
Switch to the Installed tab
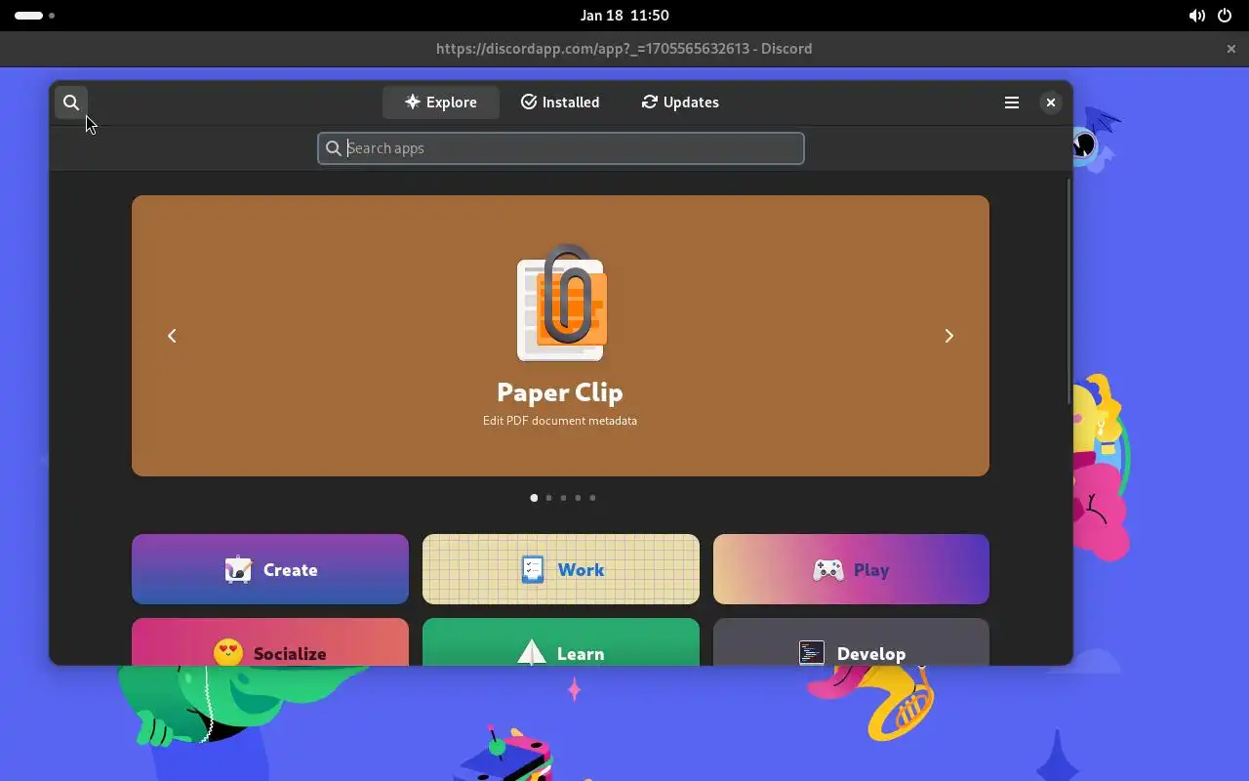(x=560, y=103)
